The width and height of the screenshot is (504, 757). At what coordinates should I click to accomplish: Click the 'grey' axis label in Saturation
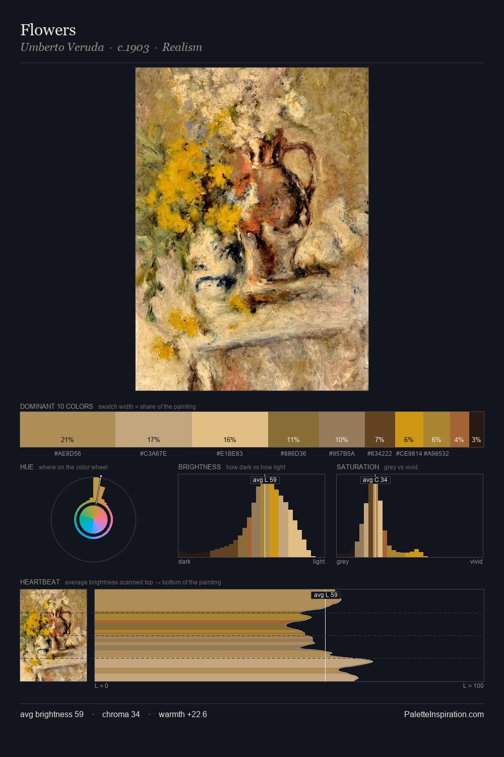pos(343,562)
